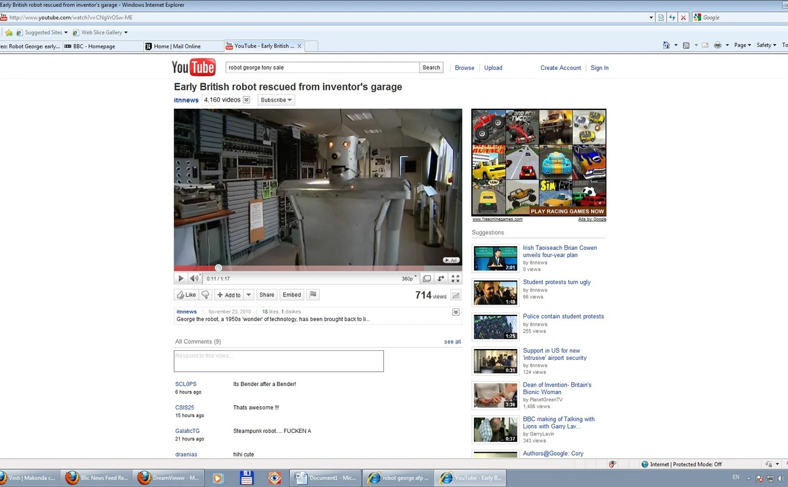Open the Page menu in the toolbar
Viewport: 788px width, 487px height.
click(x=742, y=46)
